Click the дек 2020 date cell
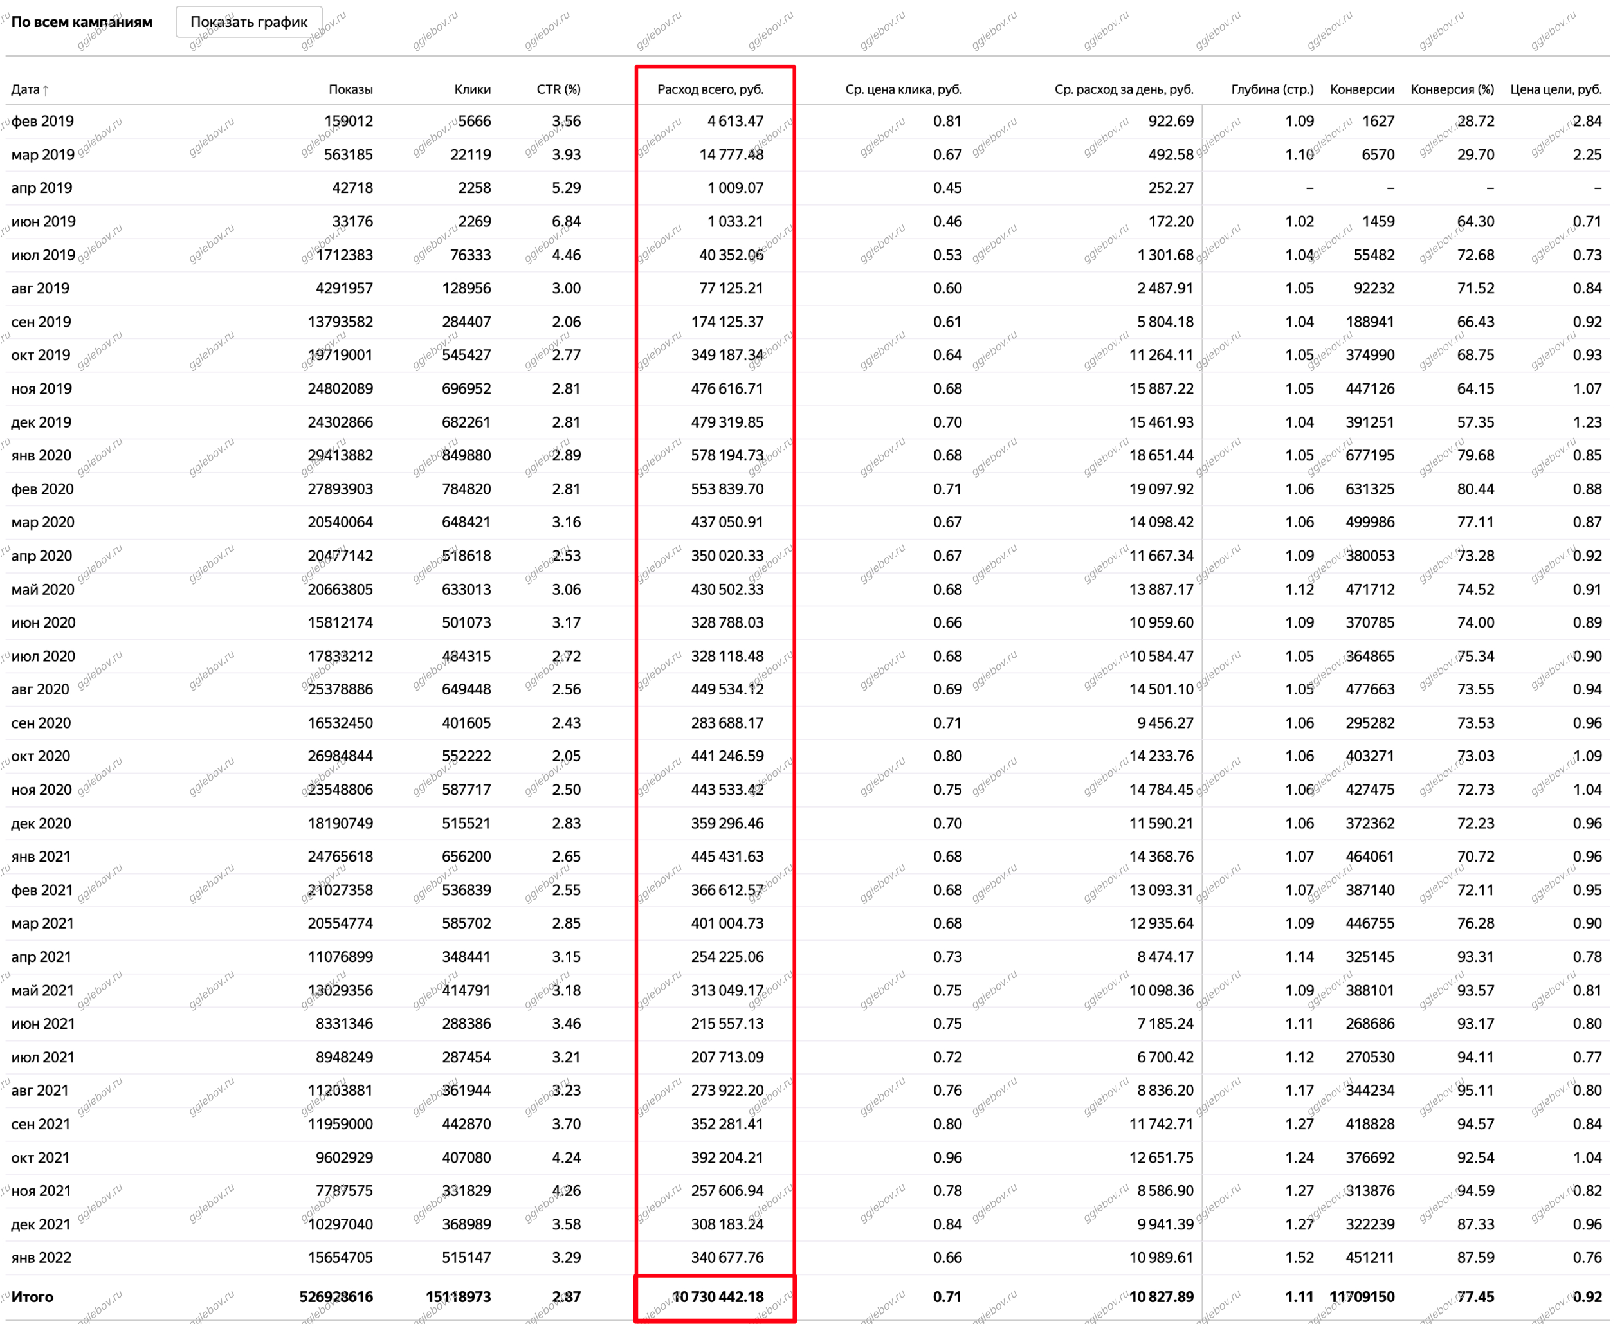 tap(41, 823)
